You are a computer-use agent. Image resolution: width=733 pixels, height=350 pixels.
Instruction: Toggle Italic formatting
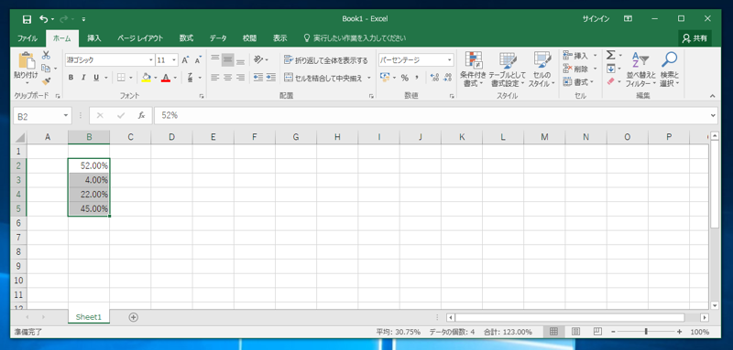(83, 78)
